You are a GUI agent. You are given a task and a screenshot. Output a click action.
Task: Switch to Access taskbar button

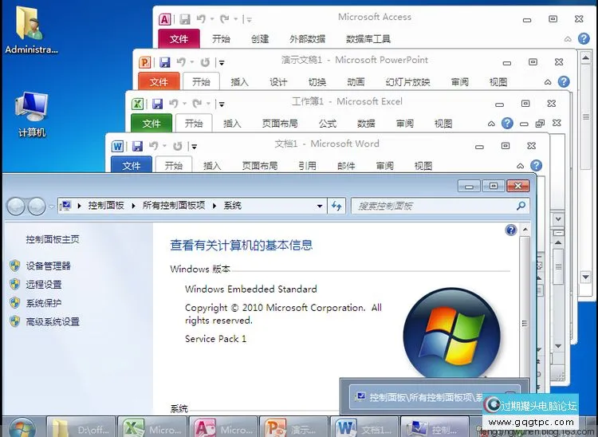point(222,428)
